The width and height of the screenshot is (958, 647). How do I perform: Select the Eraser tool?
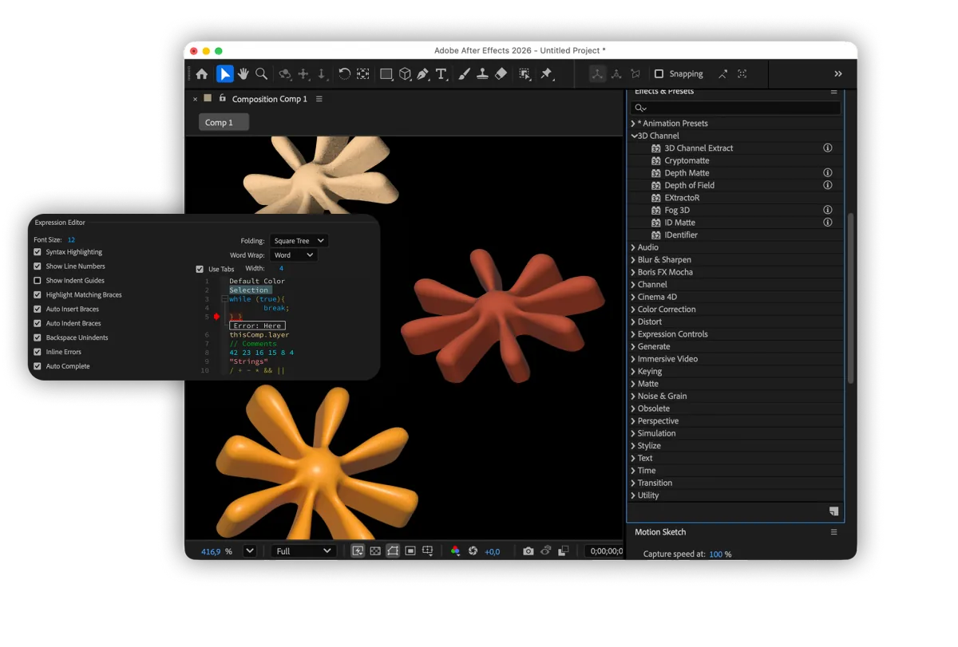501,74
